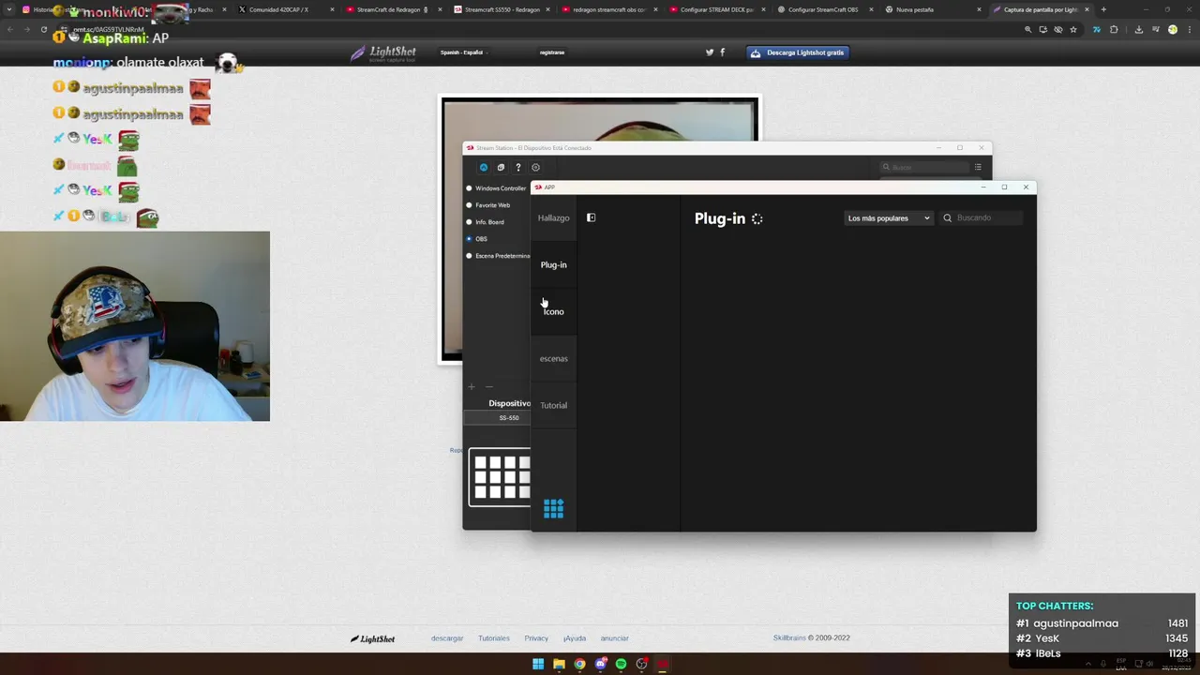Click the list view icon in Stream Station
This screenshot has width=1200, height=675.
click(x=978, y=167)
